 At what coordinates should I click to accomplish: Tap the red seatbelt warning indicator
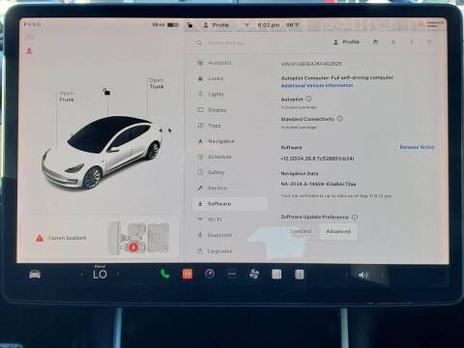[29, 50]
